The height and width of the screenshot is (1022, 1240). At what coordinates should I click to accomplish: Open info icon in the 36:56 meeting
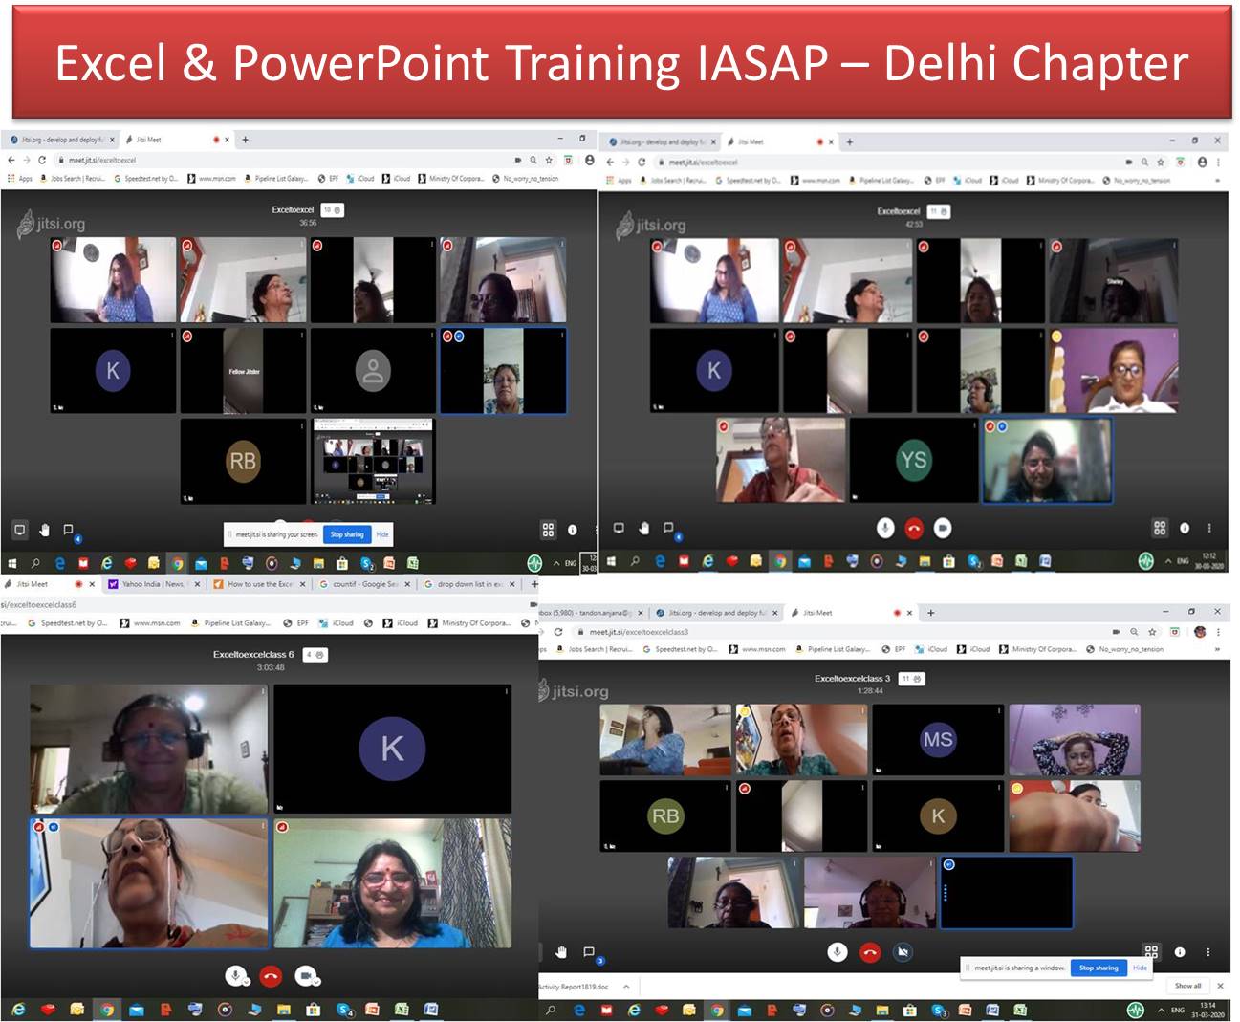pyautogui.click(x=573, y=529)
